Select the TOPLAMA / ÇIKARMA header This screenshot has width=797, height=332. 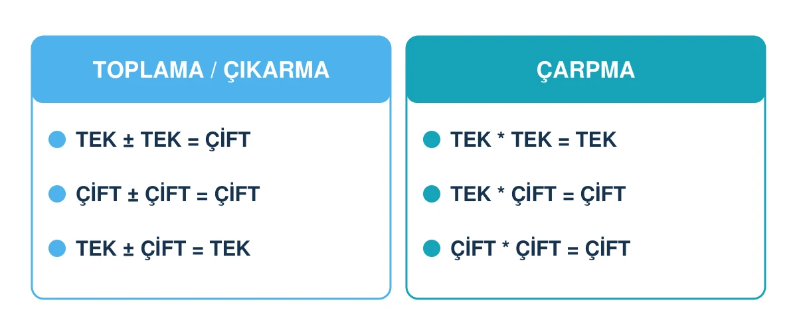point(211,69)
